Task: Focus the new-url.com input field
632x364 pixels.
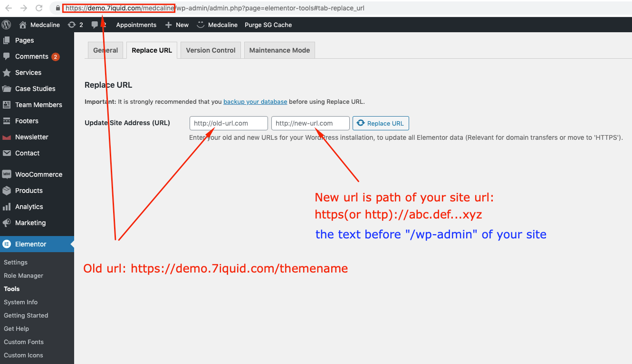Action: pos(310,123)
